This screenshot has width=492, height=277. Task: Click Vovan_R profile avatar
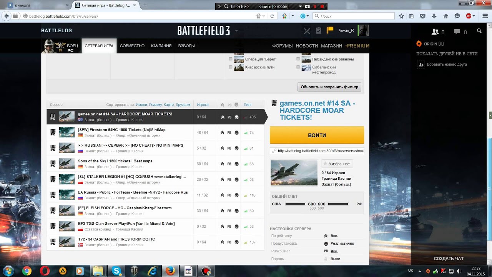click(x=363, y=30)
